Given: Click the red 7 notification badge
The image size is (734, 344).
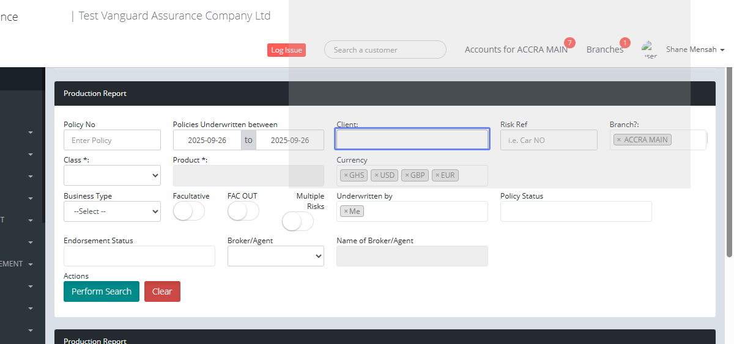Looking at the screenshot, I should pos(569,43).
